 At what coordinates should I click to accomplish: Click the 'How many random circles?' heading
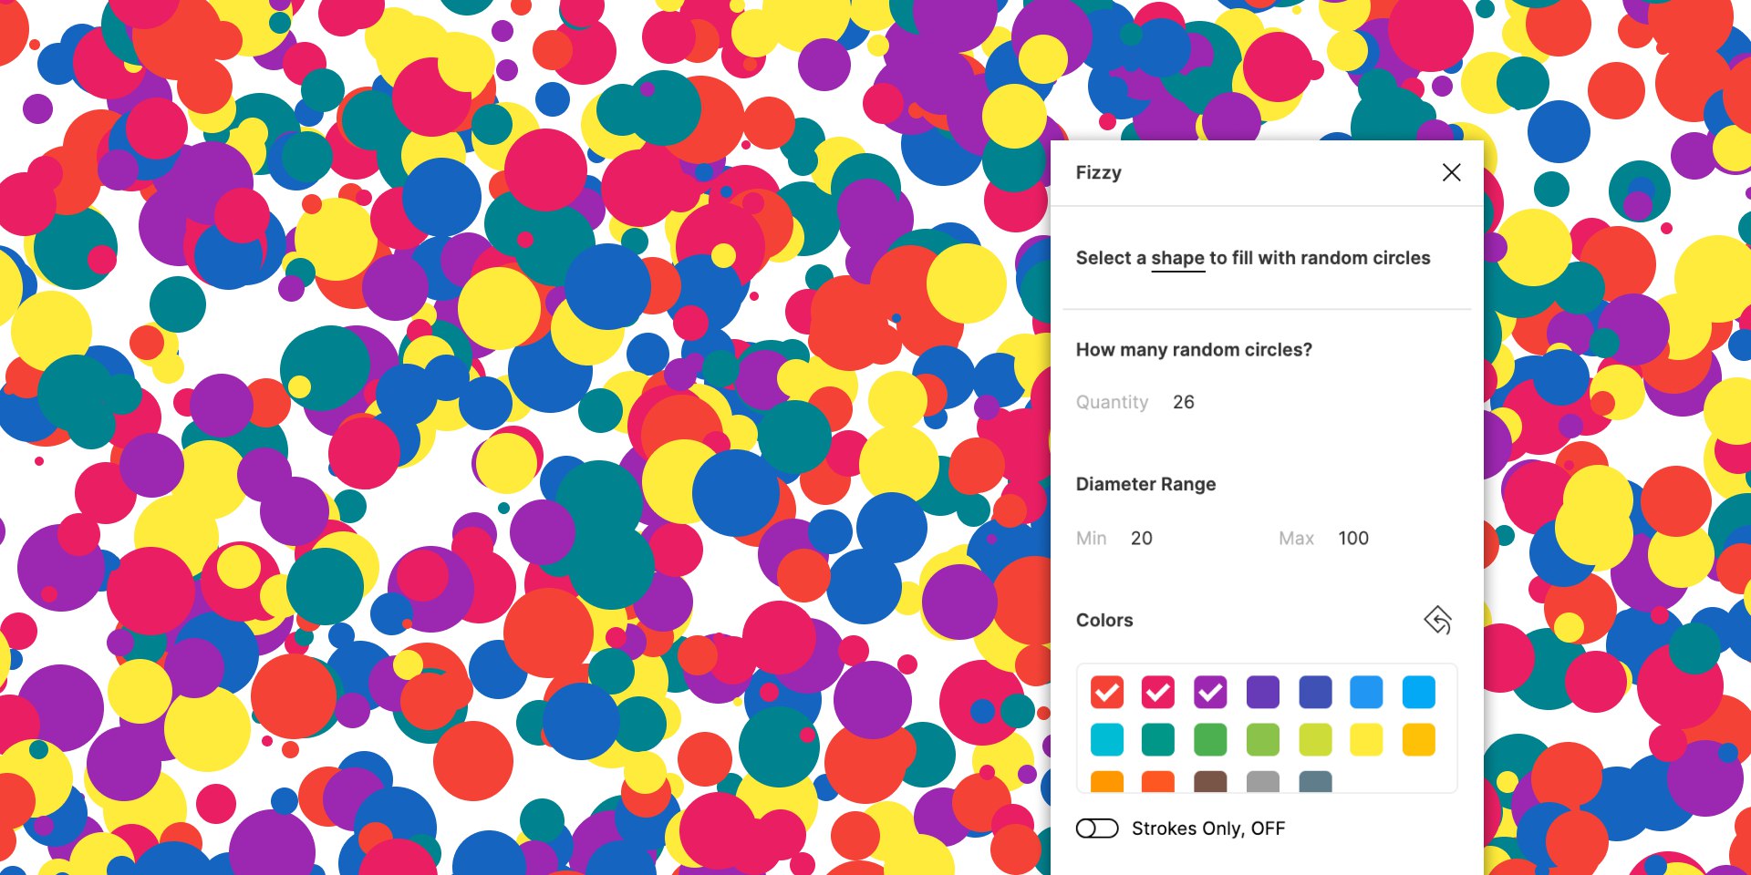1194,350
